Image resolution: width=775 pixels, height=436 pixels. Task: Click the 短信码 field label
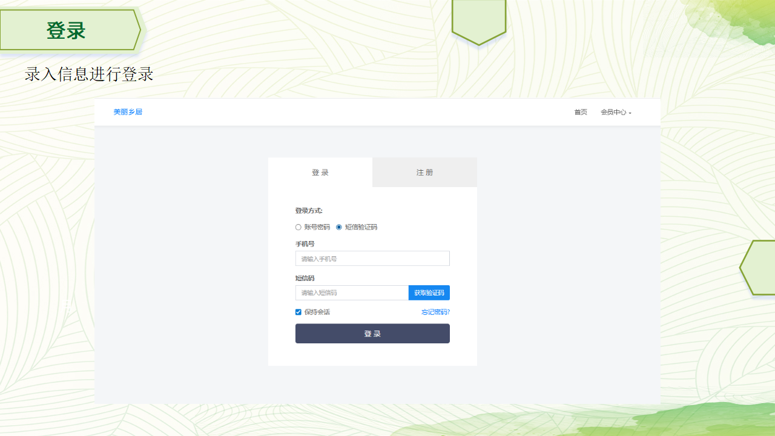[x=305, y=279]
